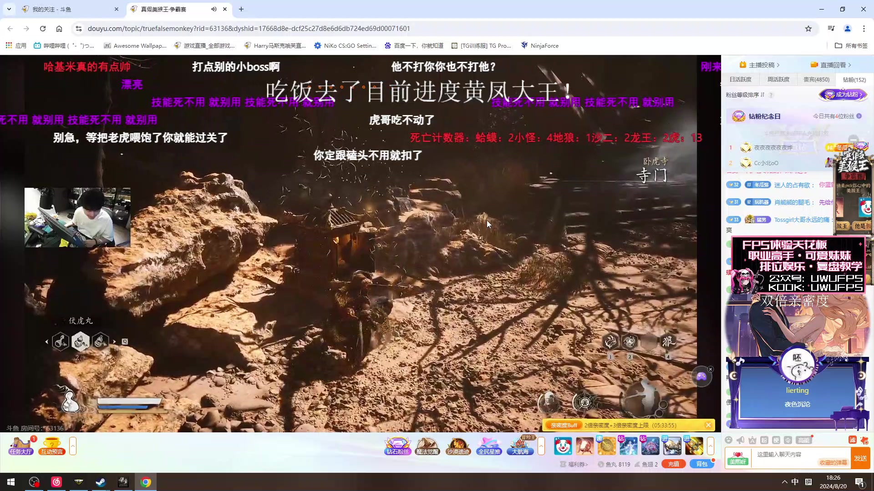Open the 任务大厅 task hall icon
Screen dimensions: 874x491
[21, 446]
